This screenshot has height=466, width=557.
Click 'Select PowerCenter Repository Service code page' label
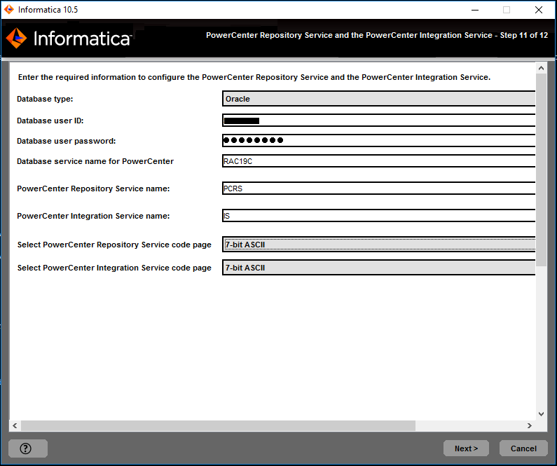pyautogui.click(x=114, y=245)
